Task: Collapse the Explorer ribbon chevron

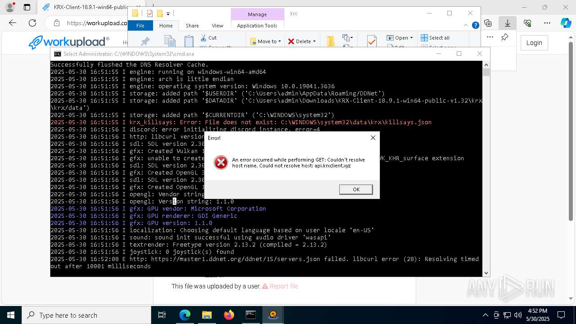Action: (466, 26)
